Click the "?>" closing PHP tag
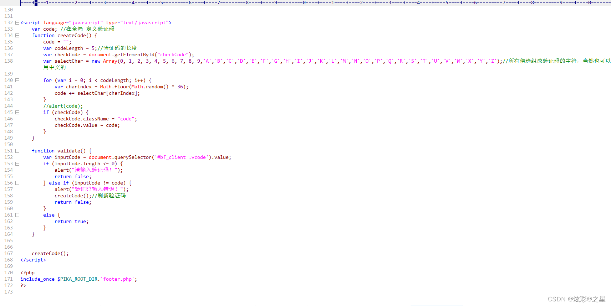The width and height of the screenshot is (611, 306). click(23, 286)
